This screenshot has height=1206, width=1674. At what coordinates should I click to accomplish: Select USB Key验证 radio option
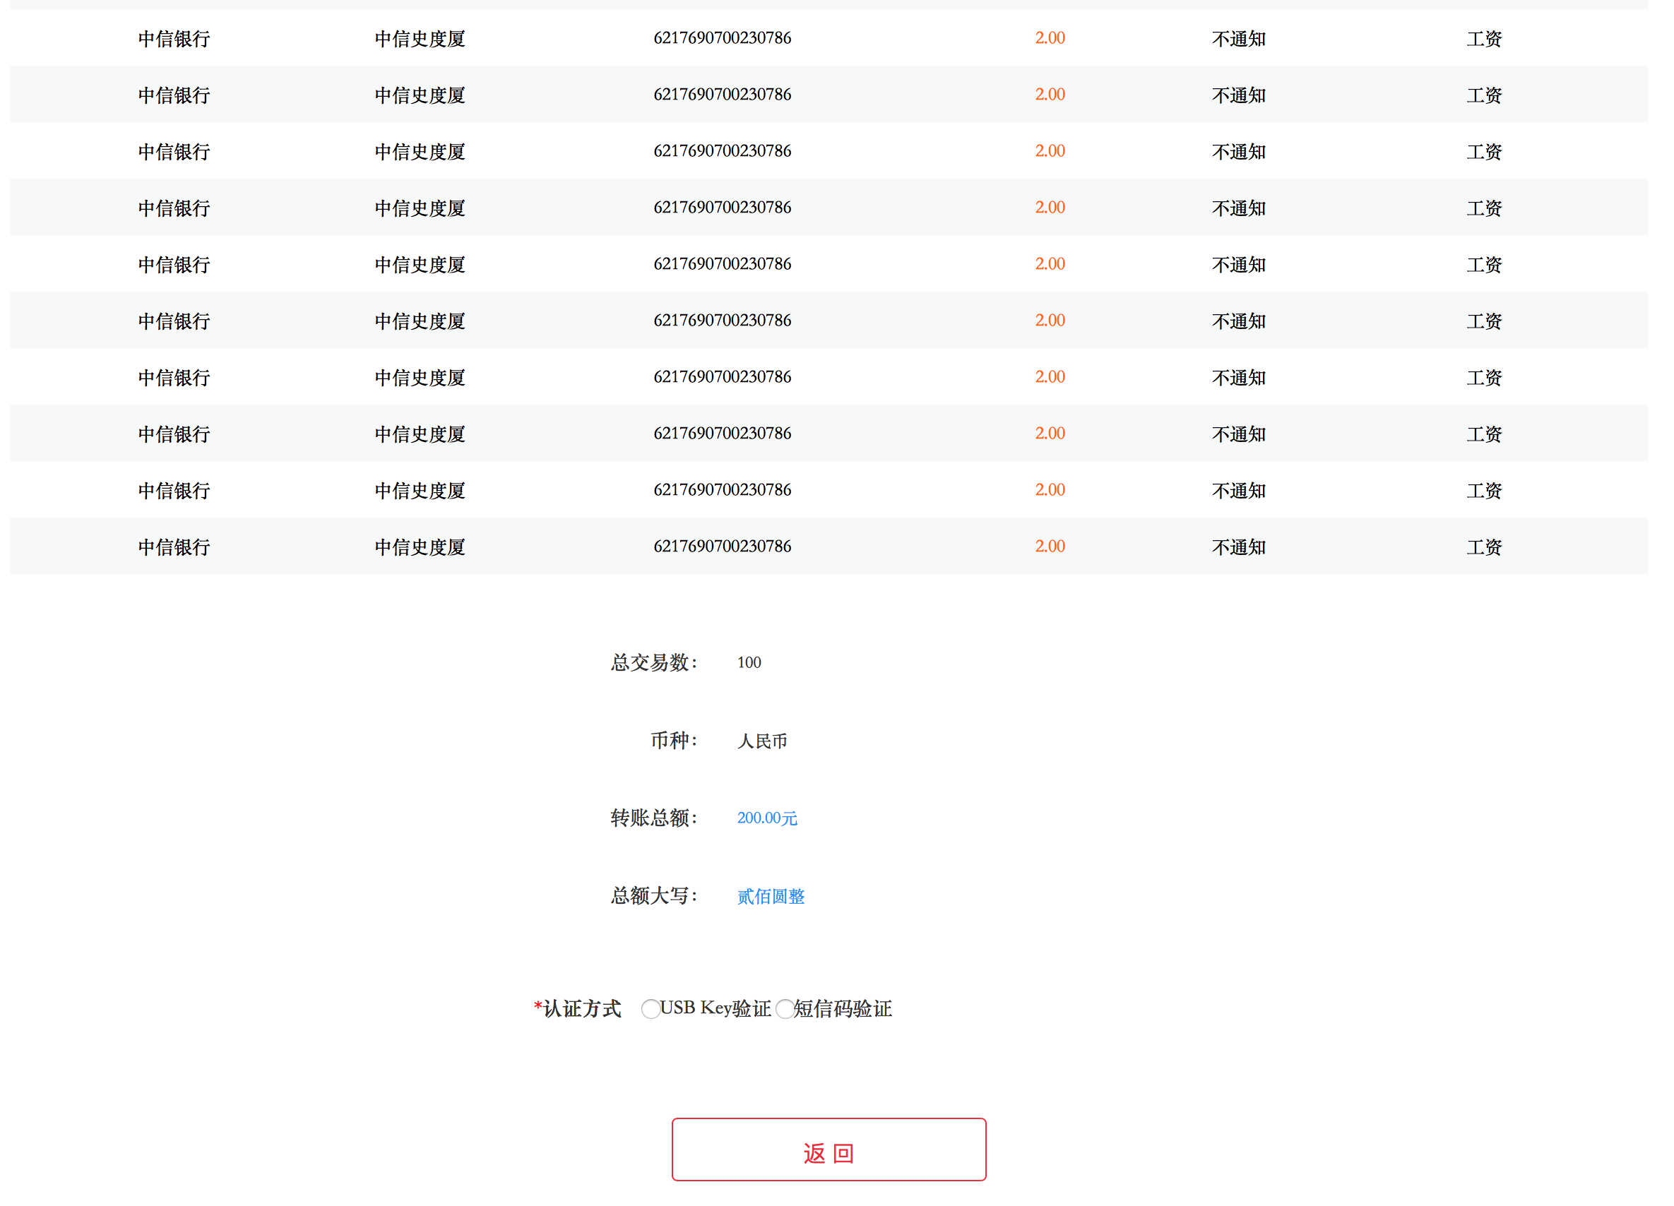tap(651, 1009)
